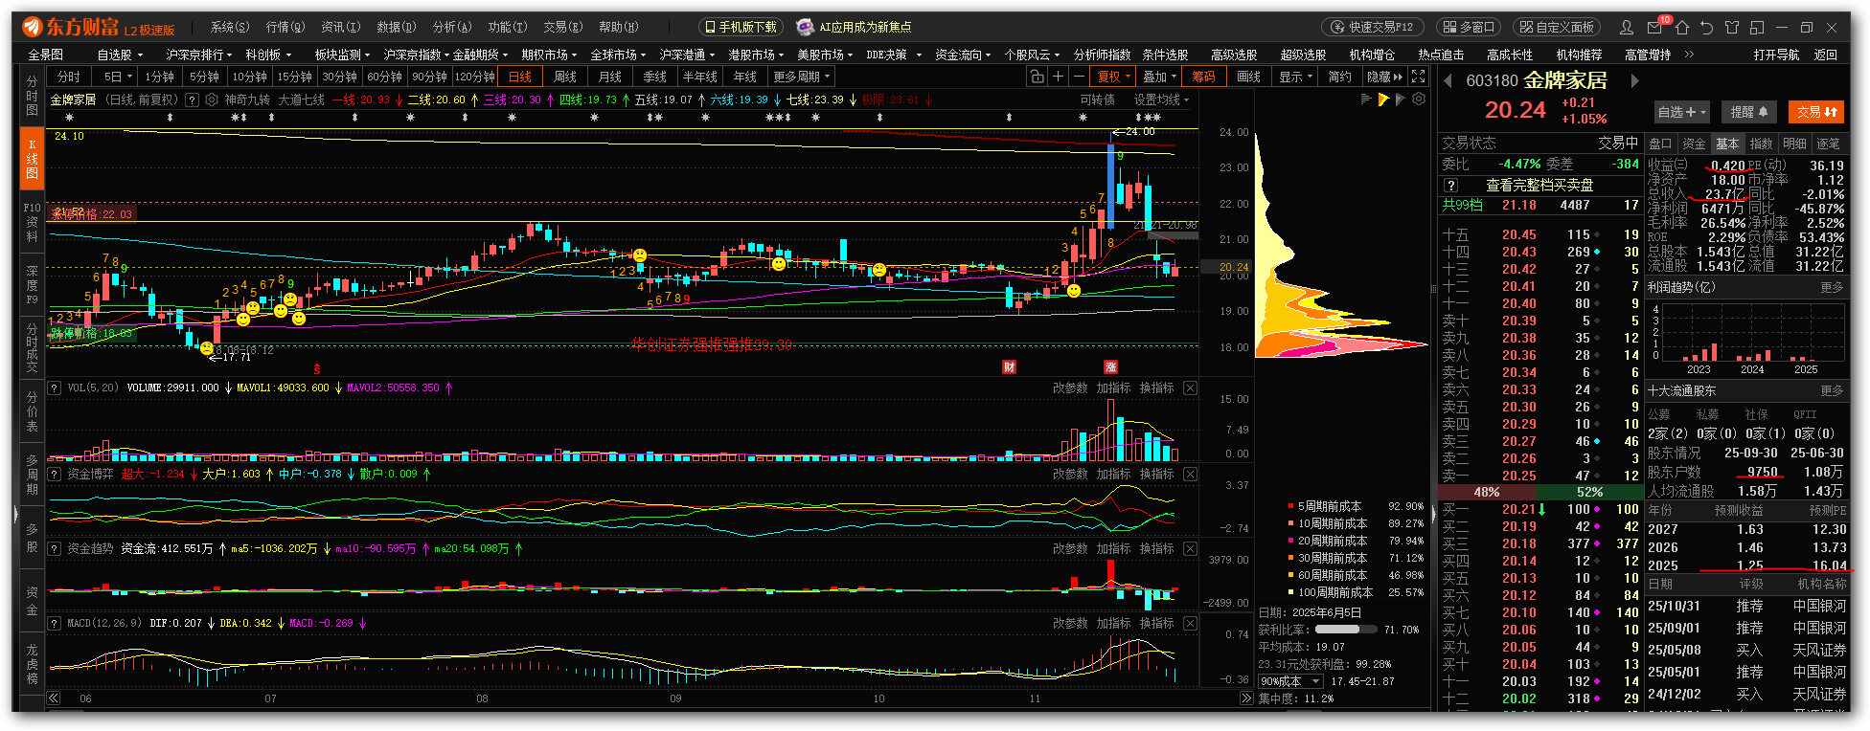Open chip distribution settings gear icon
This screenshot has height=731, width=1870.
click(x=1419, y=99)
